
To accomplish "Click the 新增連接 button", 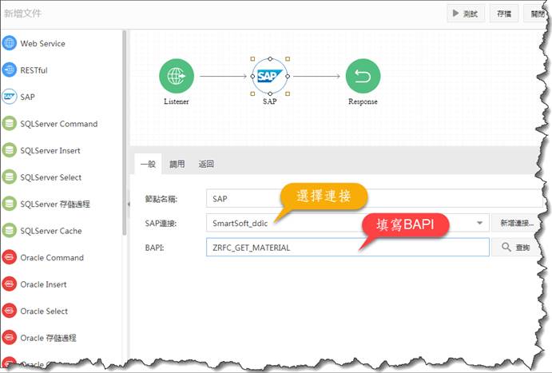I will 516,223.
